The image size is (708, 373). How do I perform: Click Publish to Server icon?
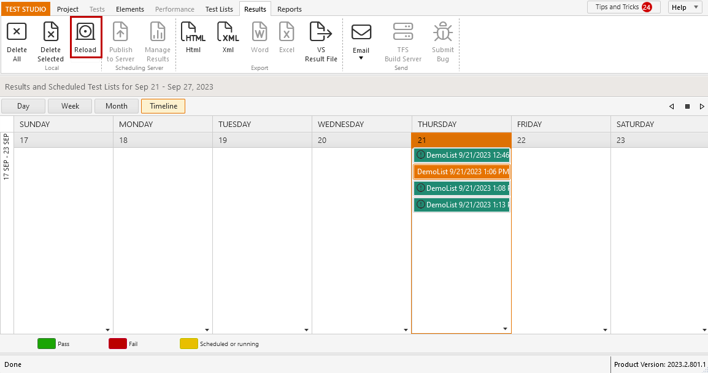click(121, 32)
